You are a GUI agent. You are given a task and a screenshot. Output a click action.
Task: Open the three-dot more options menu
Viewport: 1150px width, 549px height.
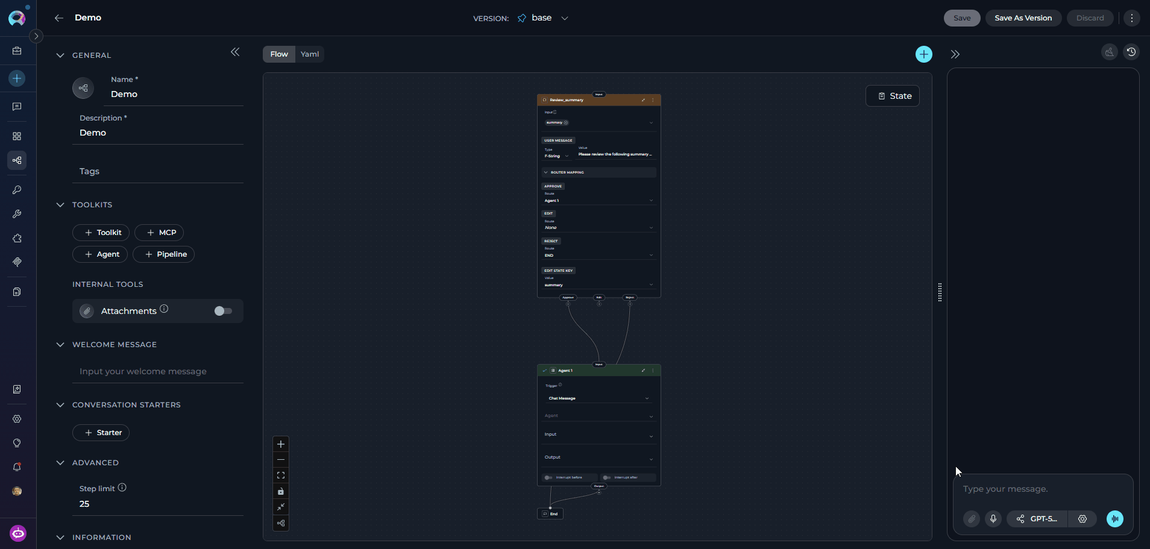click(1132, 18)
